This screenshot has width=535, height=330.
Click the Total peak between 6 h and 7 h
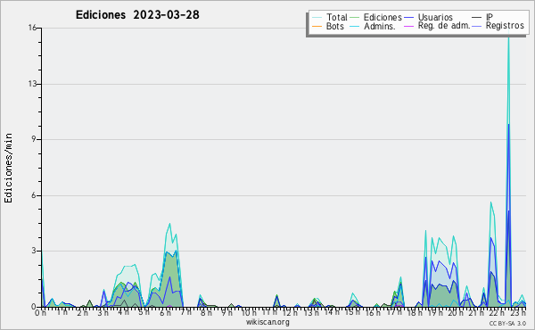(x=169, y=224)
